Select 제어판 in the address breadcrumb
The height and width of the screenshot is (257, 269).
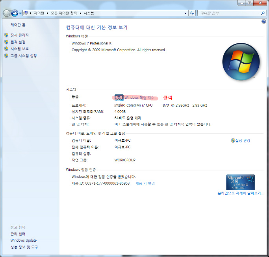coord(39,13)
